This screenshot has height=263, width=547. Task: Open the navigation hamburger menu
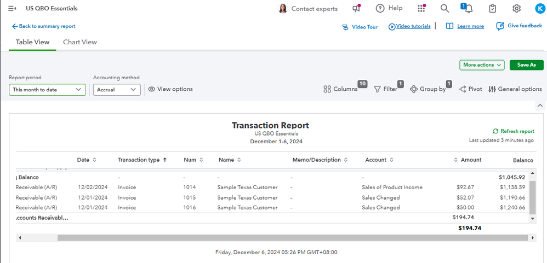point(12,8)
